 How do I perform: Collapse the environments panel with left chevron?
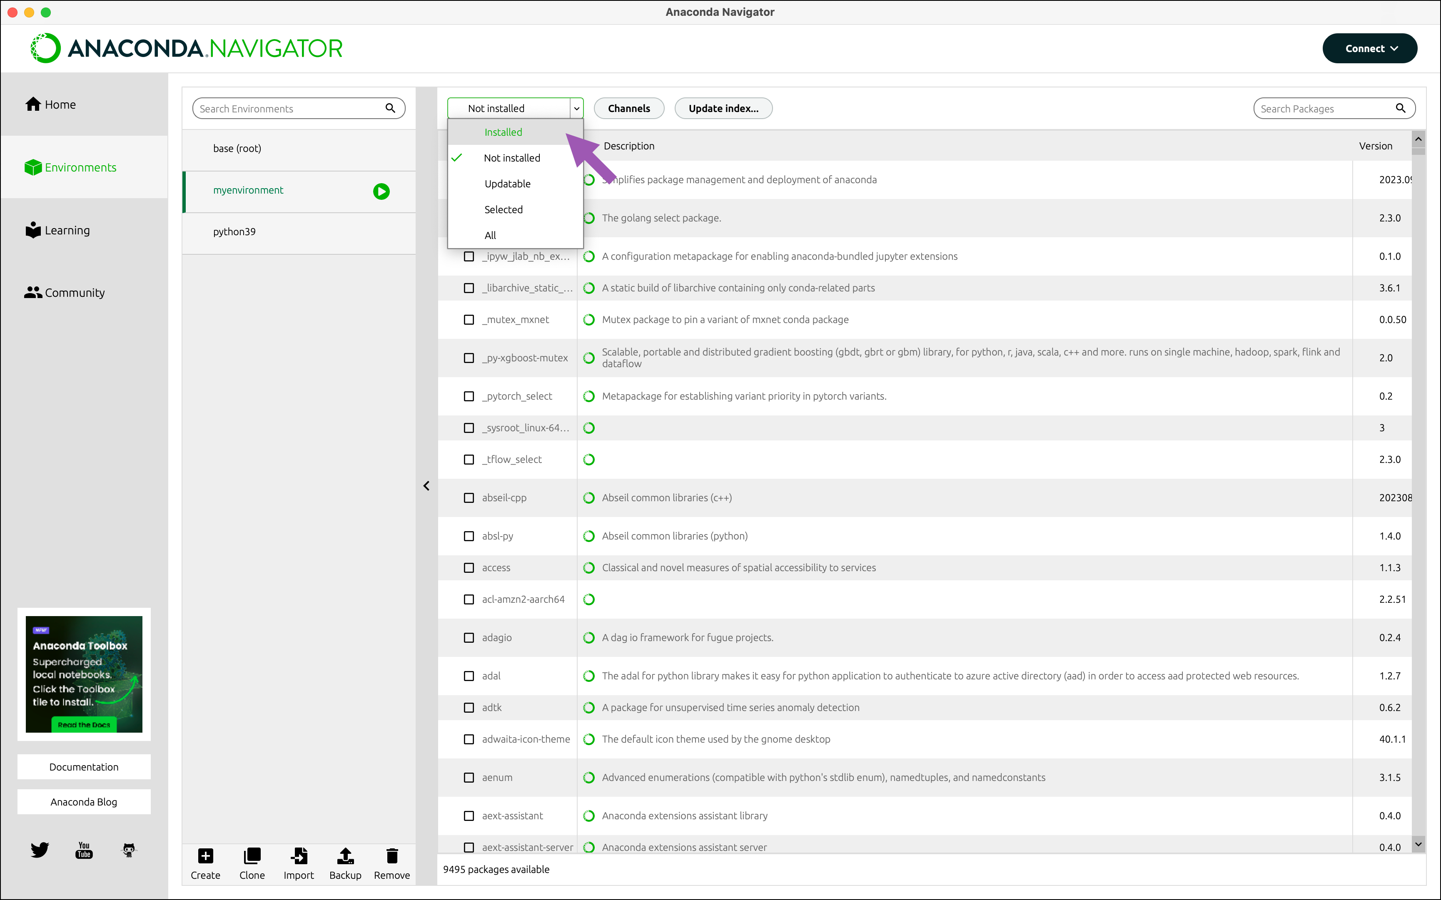[426, 486]
